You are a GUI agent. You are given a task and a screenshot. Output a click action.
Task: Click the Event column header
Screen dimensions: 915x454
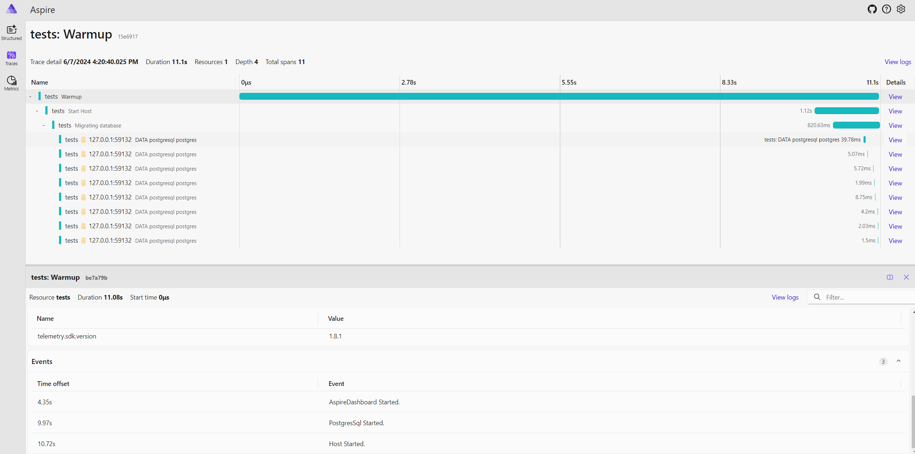point(336,384)
